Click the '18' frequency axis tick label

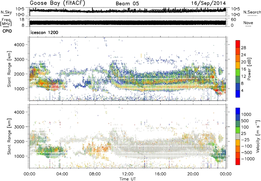coord(22,20)
